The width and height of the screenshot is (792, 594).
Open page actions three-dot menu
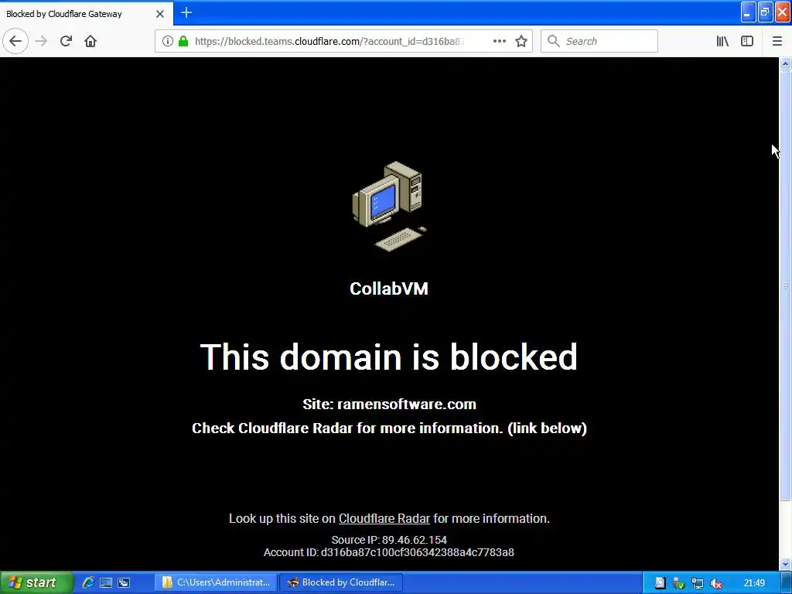[x=500, y=41]
